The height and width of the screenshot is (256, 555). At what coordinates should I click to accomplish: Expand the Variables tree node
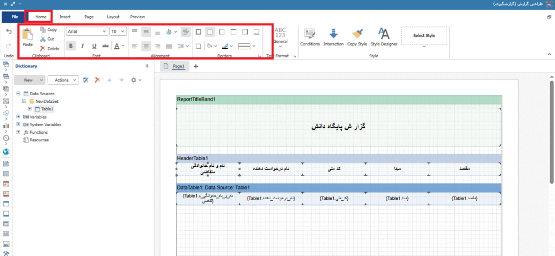click(18, 117)
